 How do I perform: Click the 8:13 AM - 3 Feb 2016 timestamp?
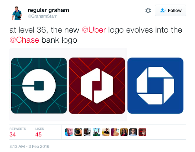[x=29, y=146]
